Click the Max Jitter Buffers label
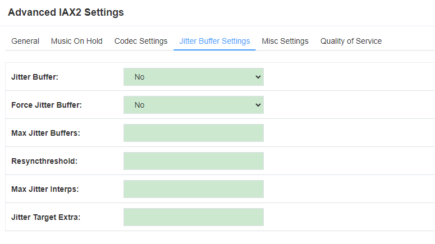 click(45, 133)
